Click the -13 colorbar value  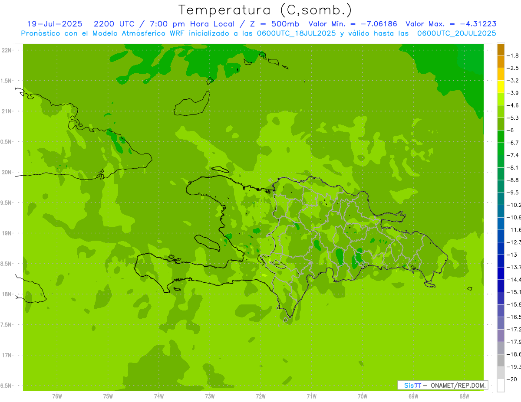[511, 255]
